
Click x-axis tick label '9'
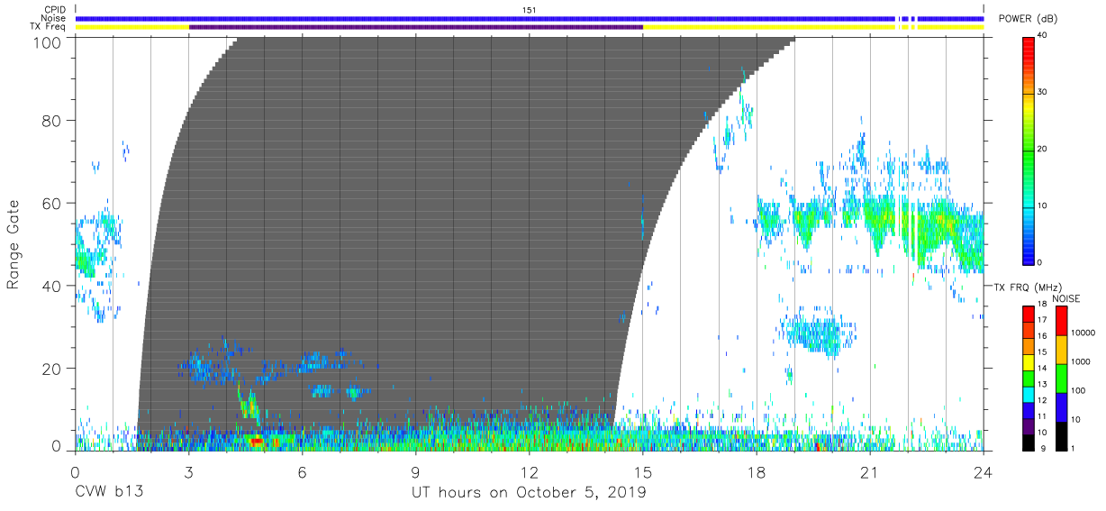(415, 471)
